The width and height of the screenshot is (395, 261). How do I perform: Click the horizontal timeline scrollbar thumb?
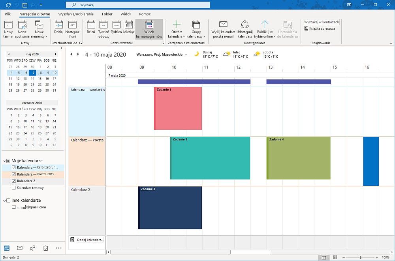tap(250, 252)
